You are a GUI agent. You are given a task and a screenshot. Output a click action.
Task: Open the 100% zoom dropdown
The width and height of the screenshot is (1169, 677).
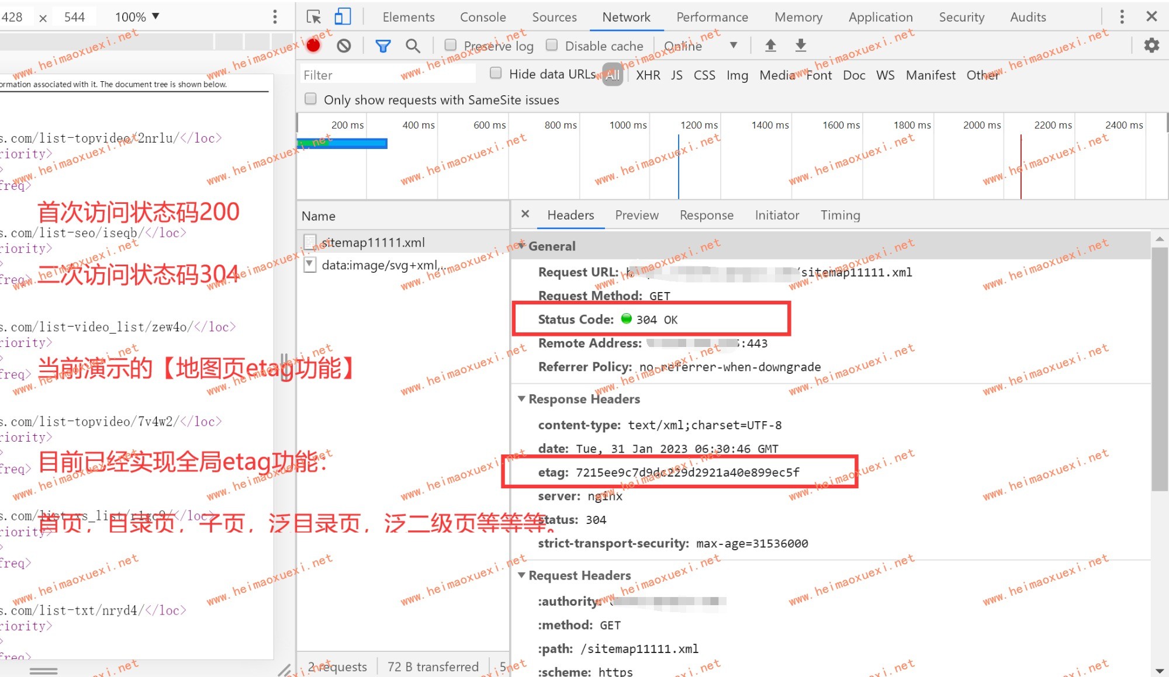point(137,17)
